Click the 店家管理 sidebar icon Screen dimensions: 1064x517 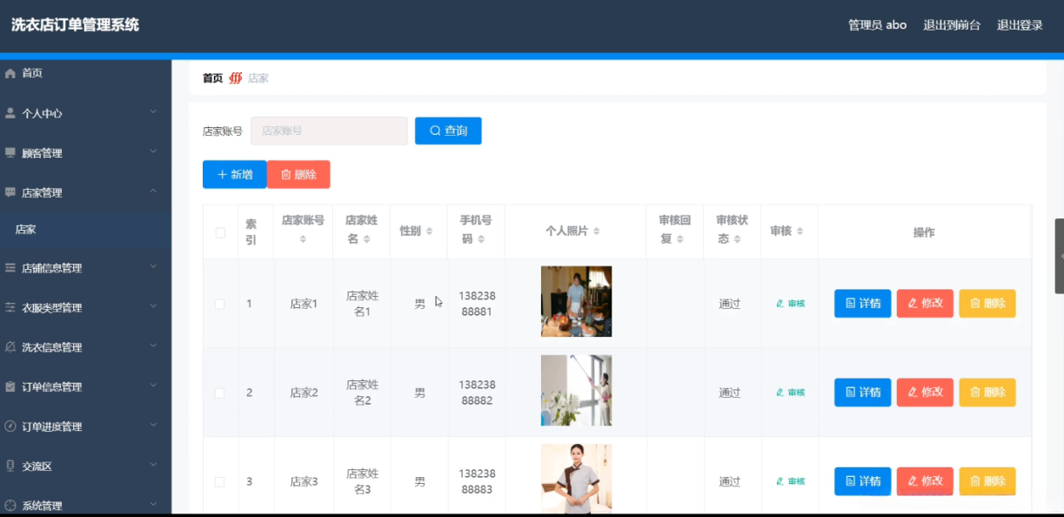point(10,192)
